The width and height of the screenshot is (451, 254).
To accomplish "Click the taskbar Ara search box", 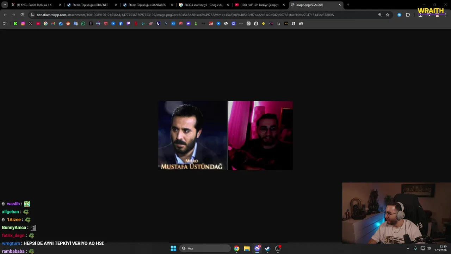I will [205, 248].
